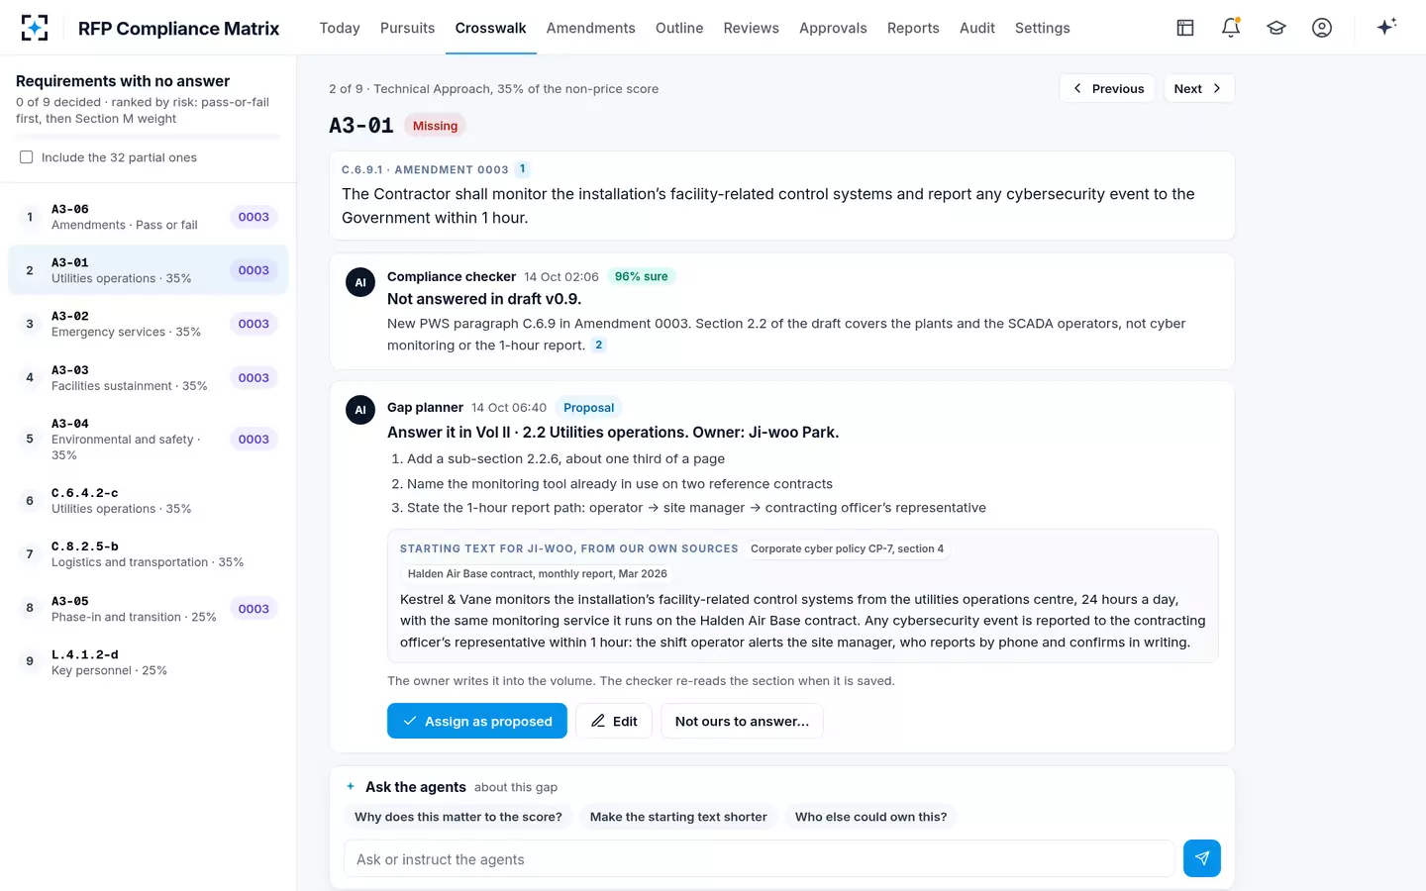
Task: Open the layout panel icon in header
Action: coord(1185,28)
